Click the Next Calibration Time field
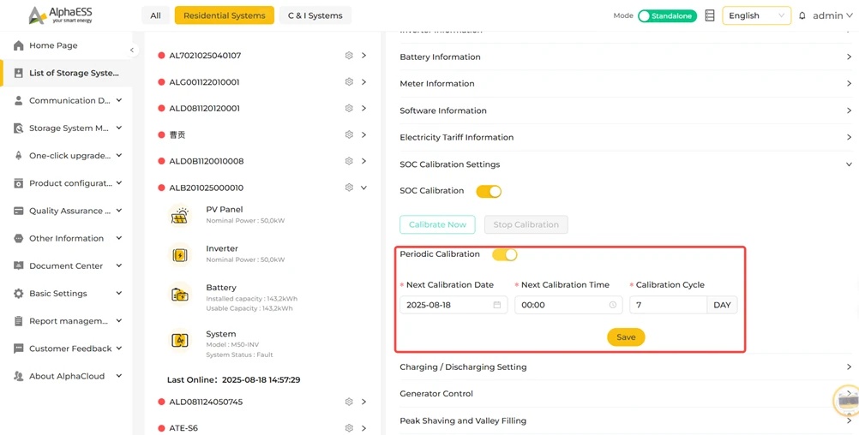859x435 pixels. pos(568,305)
